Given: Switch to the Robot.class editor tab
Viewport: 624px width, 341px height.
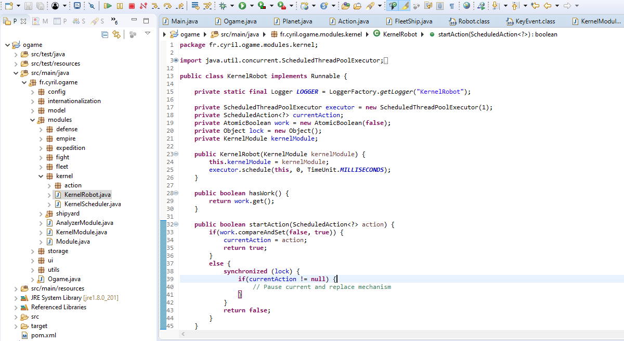Looking at the screenshot, I should pos(469,21).
